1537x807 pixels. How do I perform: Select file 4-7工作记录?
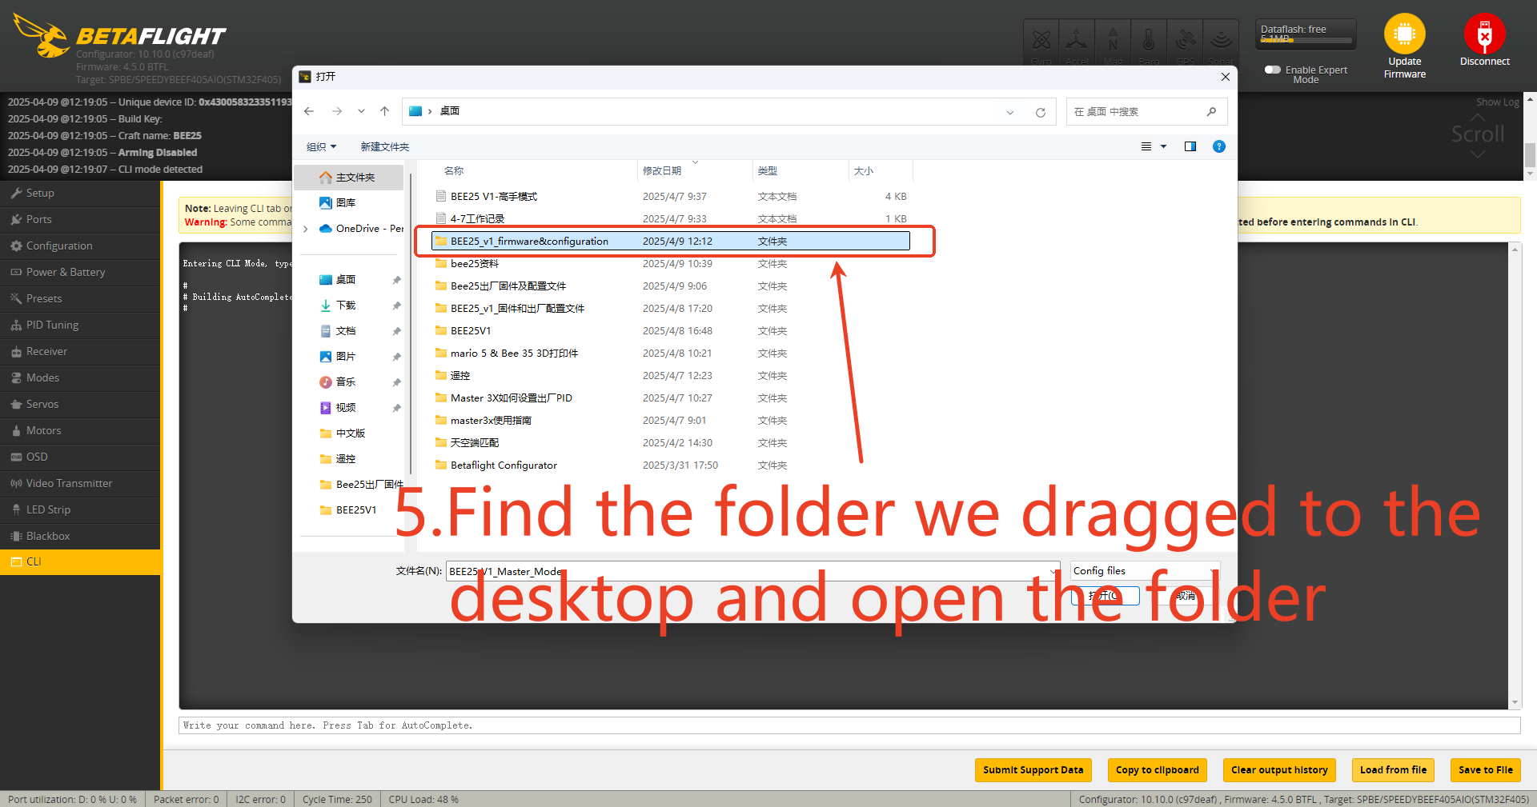point(671,219)
